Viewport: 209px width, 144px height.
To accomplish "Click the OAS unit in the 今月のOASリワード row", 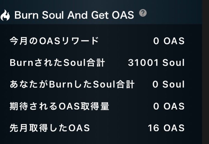I will click(174, 41).
